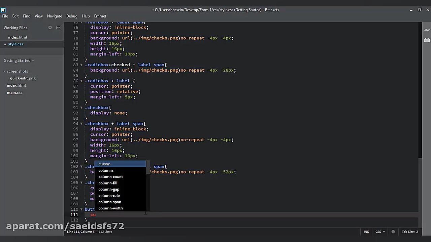Screen dimensions: 431x242
Task: Choose 'columns' from the code hints
Action: [120, 170]
